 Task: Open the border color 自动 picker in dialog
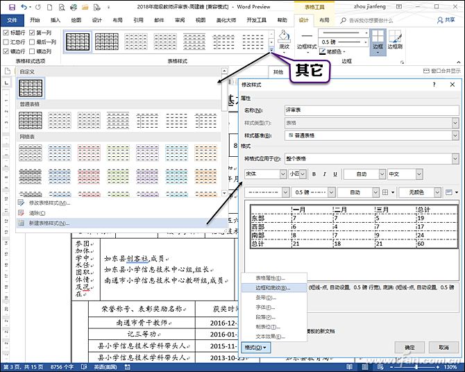pos(358,192)
